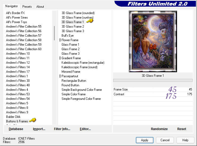Screen dimensions: 197x146
Task: Select Kaleidoscopic Frame (round)
Action: pyautogui.click(x=79, y=67)
